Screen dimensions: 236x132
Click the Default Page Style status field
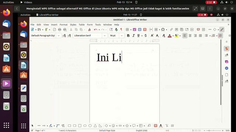[x=107, y=131]
